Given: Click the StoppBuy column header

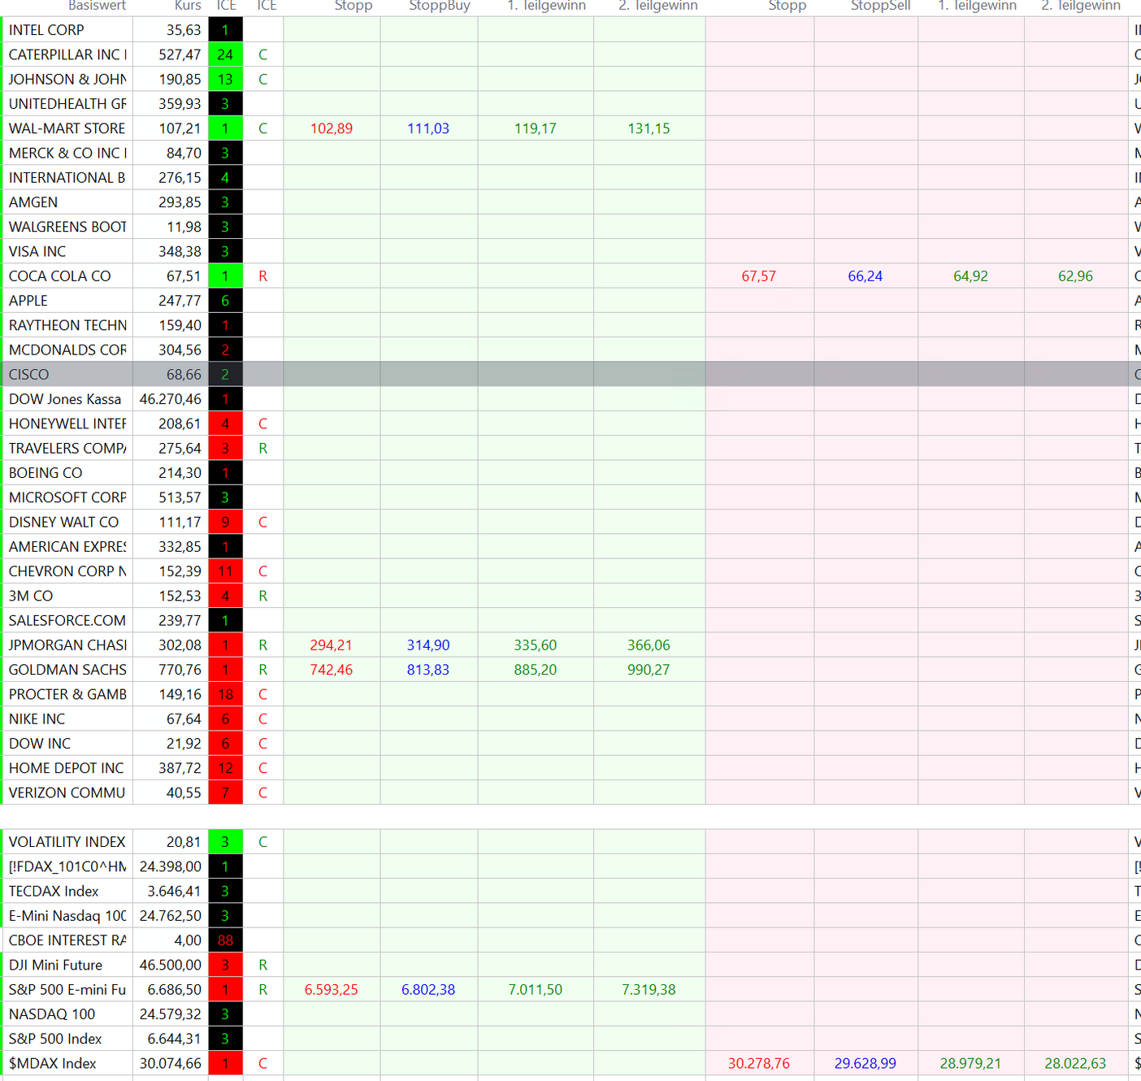Looking at the screenshot, I should coord(439,6).
